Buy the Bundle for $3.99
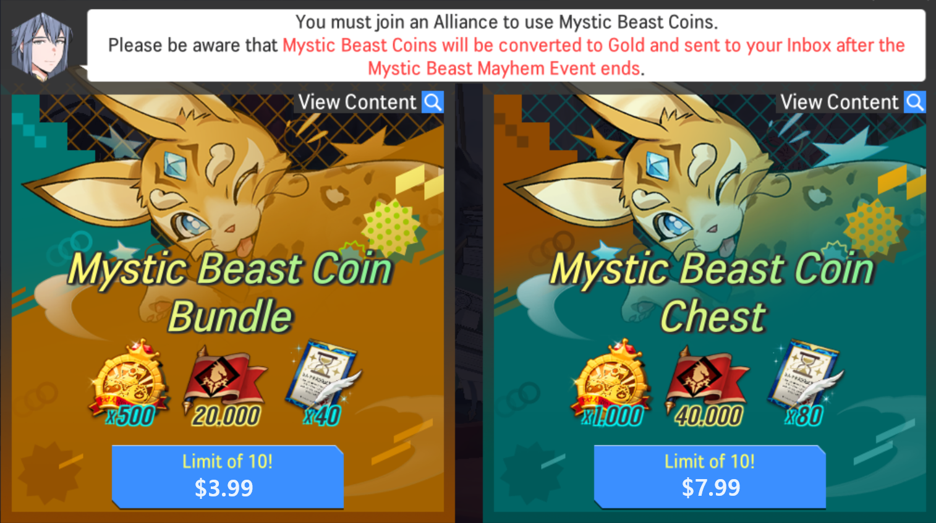This screenshot has width=936, height=523. [x=228, y=476]
